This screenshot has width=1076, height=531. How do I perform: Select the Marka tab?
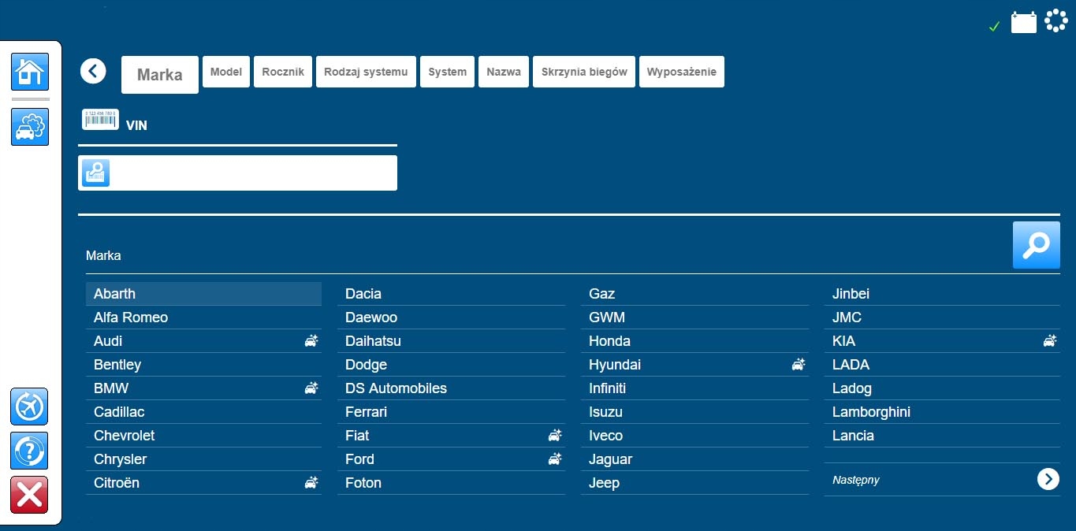tap(160, 75)
